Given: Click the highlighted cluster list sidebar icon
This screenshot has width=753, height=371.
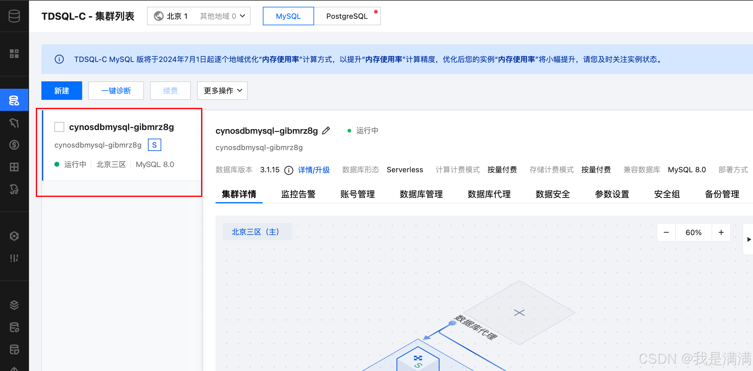Looking at the screenshot, I should [14, 100].
